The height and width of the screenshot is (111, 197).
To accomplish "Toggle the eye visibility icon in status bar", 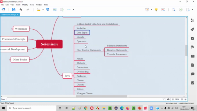I will click(x=168, y=99).
